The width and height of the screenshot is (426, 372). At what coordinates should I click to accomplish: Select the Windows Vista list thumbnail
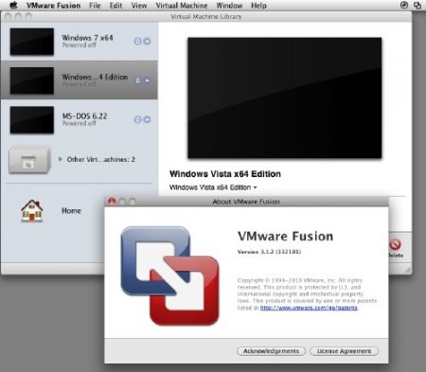pos(32,80)
